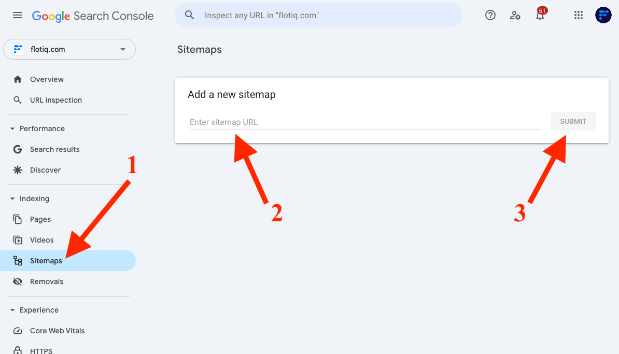Collapse the Experience section
619x354 pixels.
[12, 310]
